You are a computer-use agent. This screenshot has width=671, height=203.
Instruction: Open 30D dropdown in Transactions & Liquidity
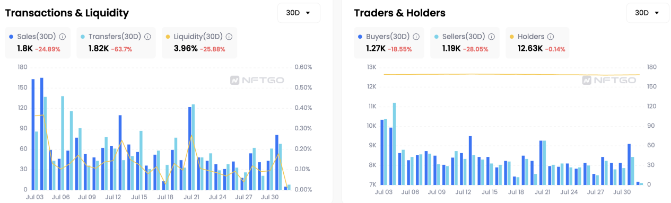pyautogui.click(x=299, y=13)
